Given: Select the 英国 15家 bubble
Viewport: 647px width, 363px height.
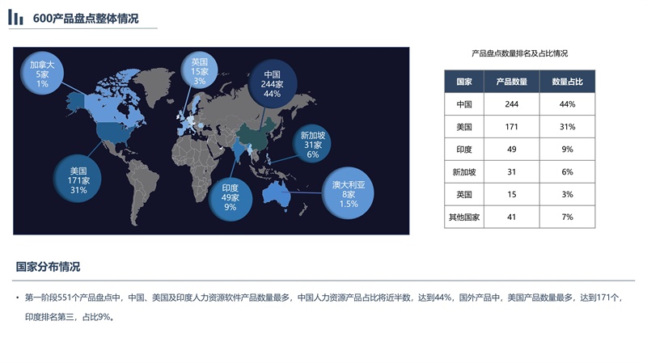Looking at the screenshot, I should coord(199,72).
